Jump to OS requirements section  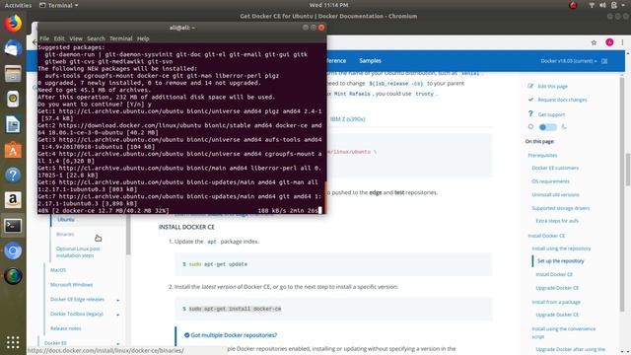[x=550, y=181]
